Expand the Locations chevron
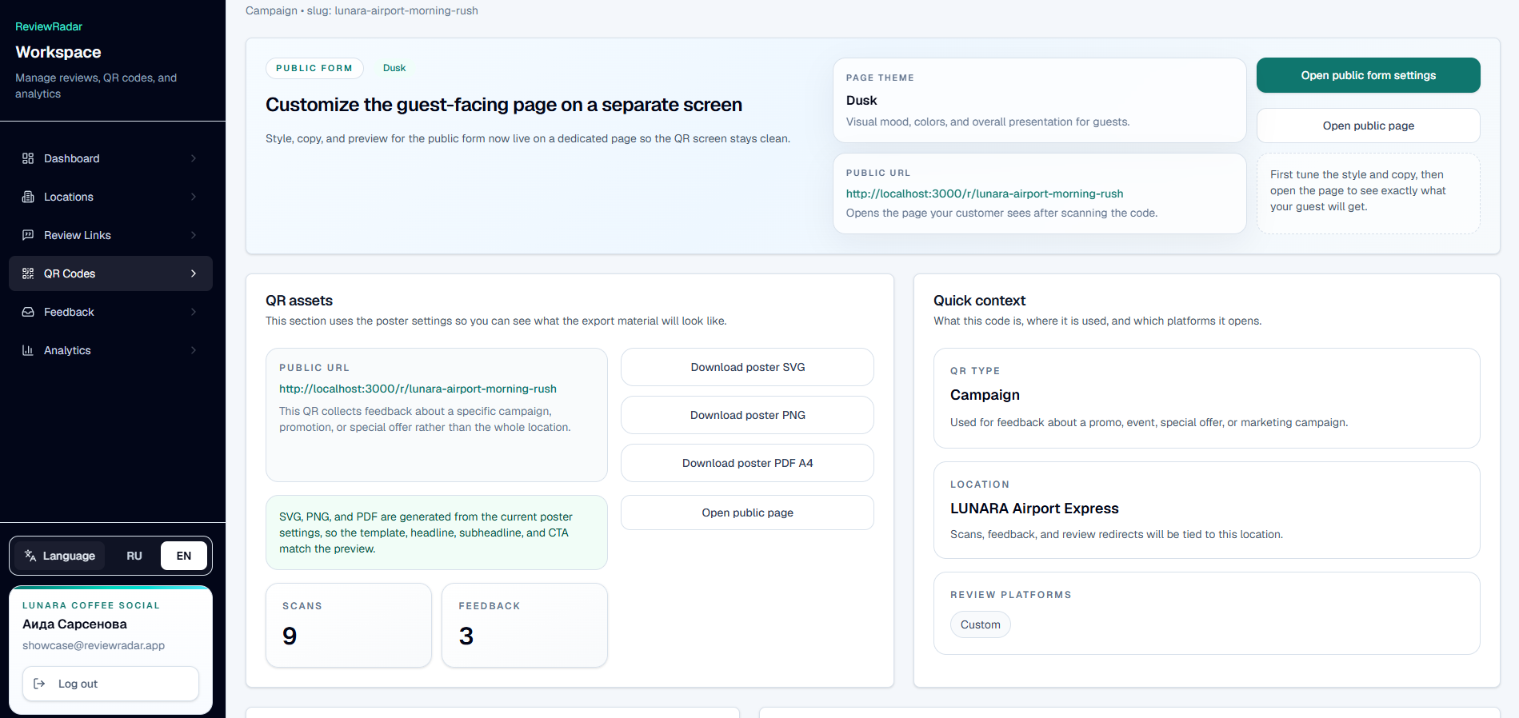The height and width of the screenshot is (718, 1519). pos(194,197)
